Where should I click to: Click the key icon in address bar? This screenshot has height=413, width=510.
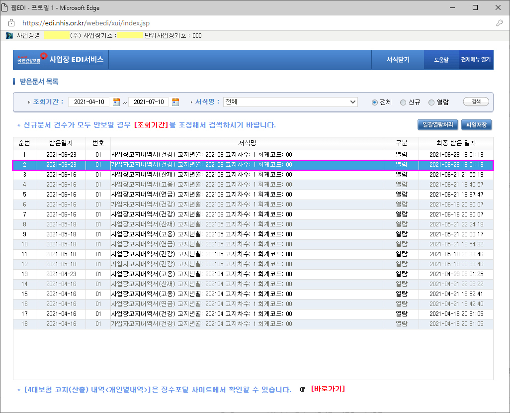(499, 23)
